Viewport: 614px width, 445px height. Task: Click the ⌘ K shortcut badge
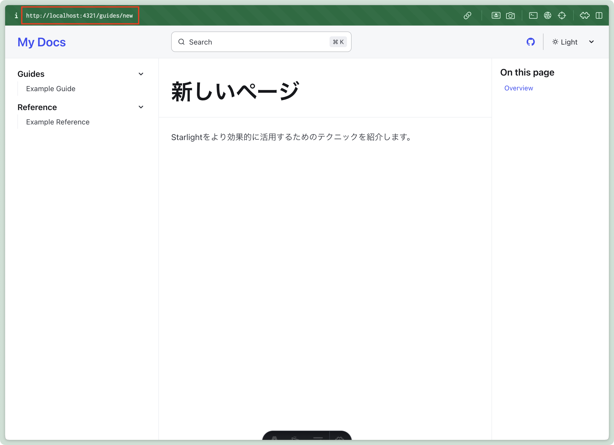[x=338, y=42]
